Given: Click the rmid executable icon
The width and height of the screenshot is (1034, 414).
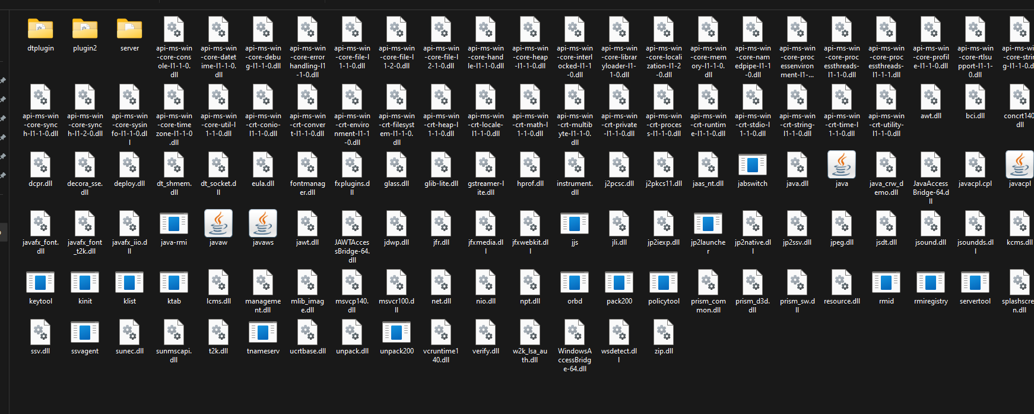Looking at the screenshot, I should (886, 282).
